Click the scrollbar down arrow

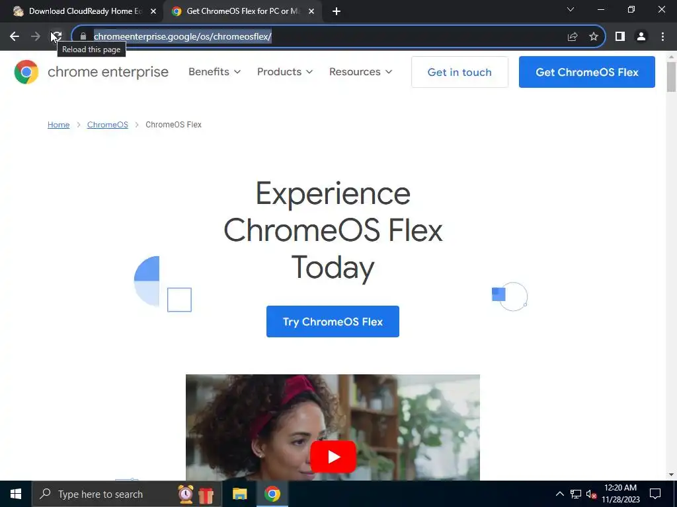tap(671, 475)
